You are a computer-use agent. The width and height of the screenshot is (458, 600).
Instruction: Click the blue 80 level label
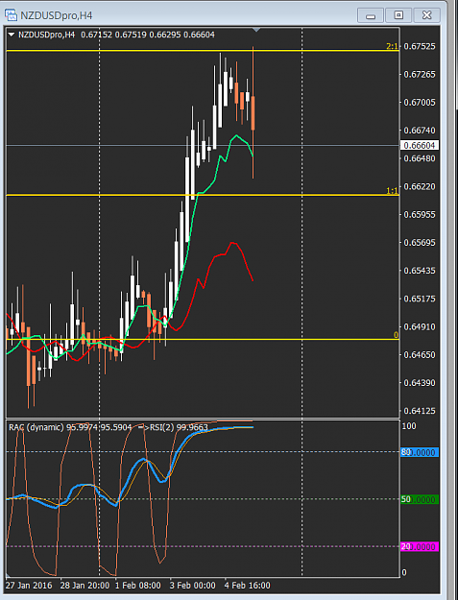[x=420, y=452]
